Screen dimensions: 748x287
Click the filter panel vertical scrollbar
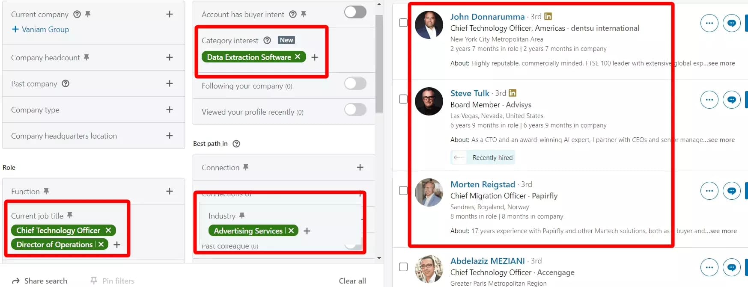pos(379,64)
